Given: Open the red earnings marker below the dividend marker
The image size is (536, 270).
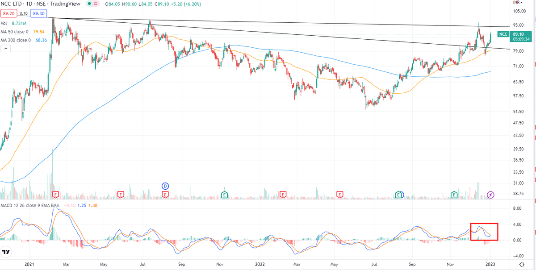Looking at the screenshot, I should pos(165,195).
